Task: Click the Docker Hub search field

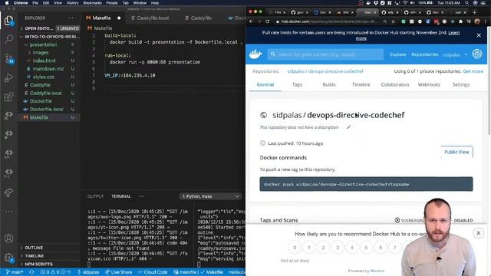Action: [x=325, y=54]
